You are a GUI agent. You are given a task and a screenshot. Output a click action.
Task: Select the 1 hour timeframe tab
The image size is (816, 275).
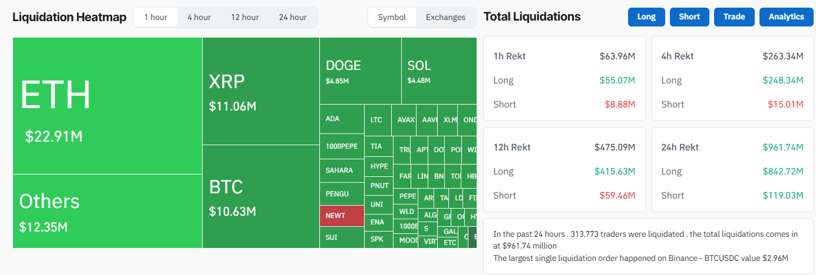coord(156,17)
